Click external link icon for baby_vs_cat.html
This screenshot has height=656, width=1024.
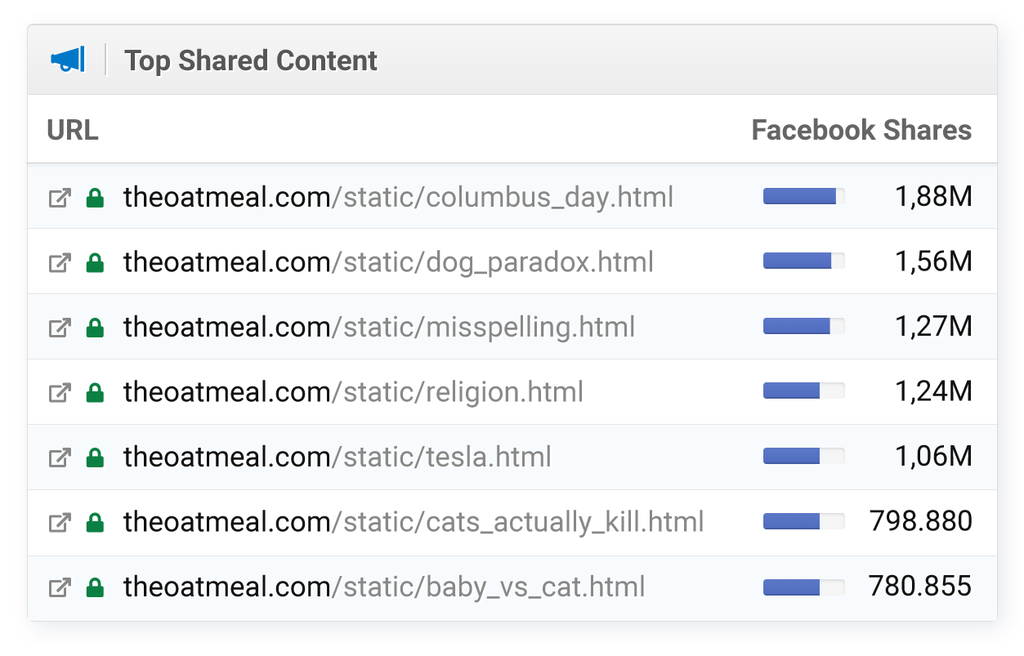coord(60,587)
